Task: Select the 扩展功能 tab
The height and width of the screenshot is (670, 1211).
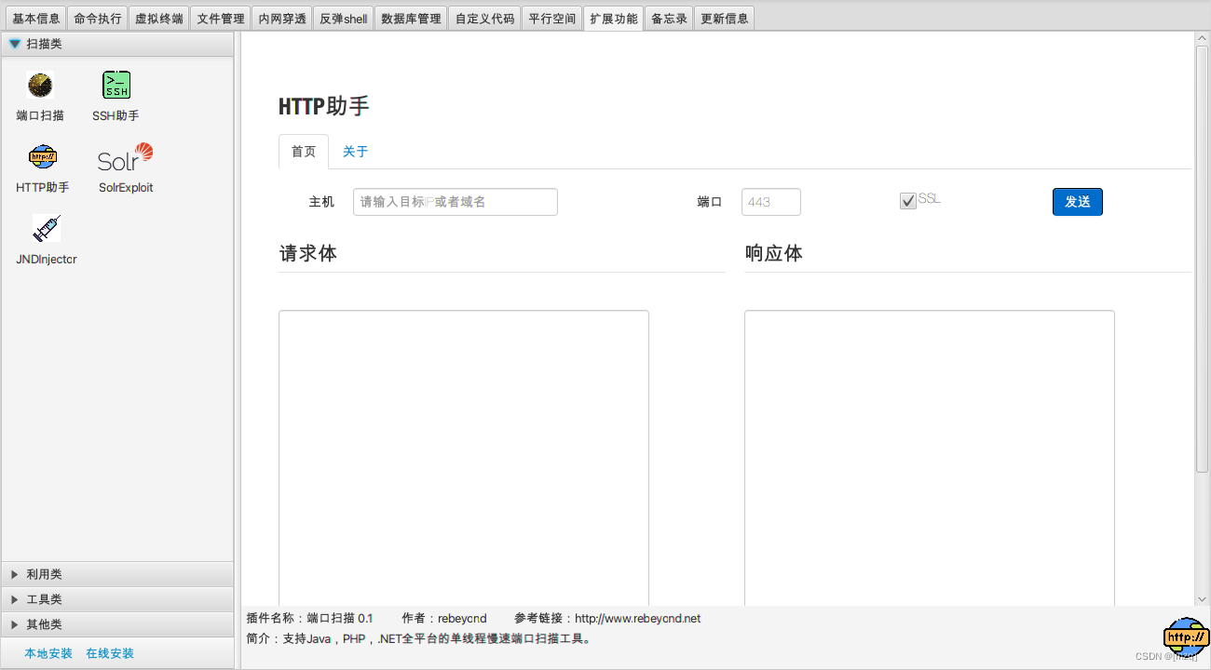Action: click(614, 19)
